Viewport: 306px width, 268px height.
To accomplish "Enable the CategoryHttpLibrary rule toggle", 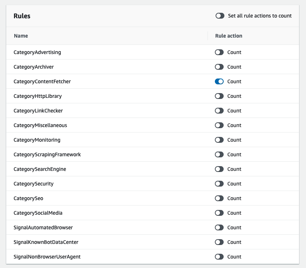I will [x=219, y=96].
